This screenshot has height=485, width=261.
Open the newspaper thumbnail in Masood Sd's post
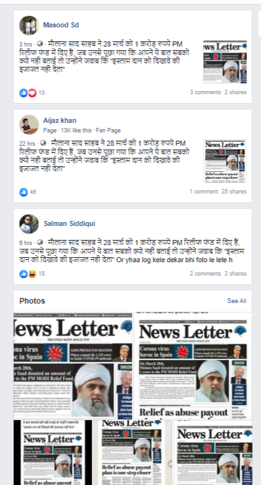tap(225, 62)
